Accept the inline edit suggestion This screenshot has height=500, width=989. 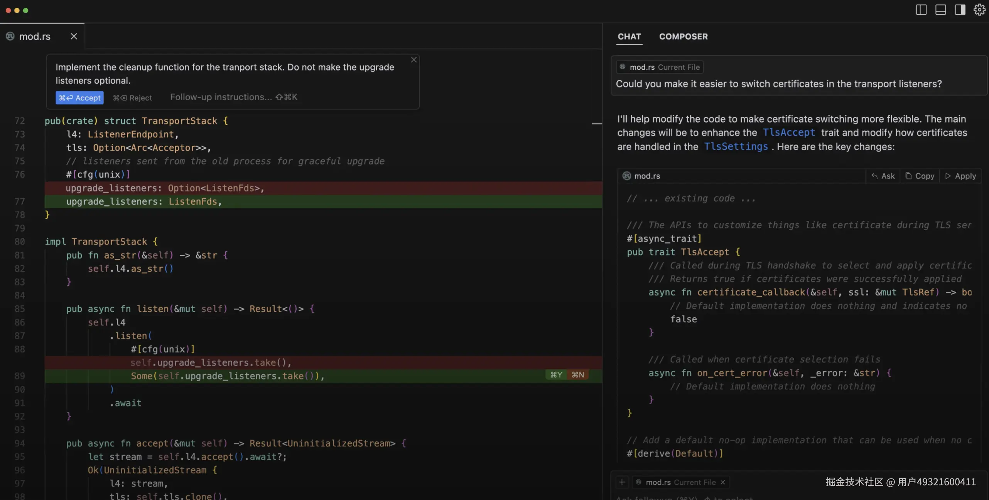[79, 97]
